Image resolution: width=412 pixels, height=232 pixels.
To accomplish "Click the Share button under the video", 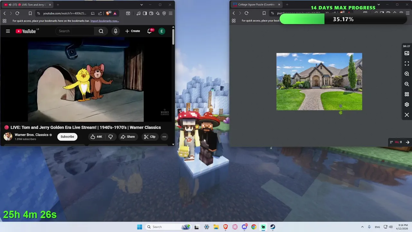I will coord(128,137).
